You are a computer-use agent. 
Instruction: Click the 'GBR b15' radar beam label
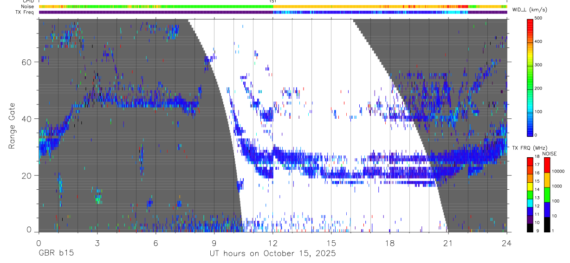(56, 253)
